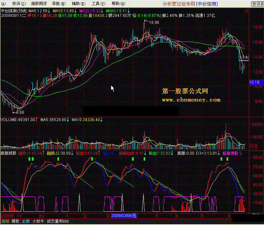Click the month 7 marker on time axis
Viewport: 264px width, 225px height.
point(202,216)
